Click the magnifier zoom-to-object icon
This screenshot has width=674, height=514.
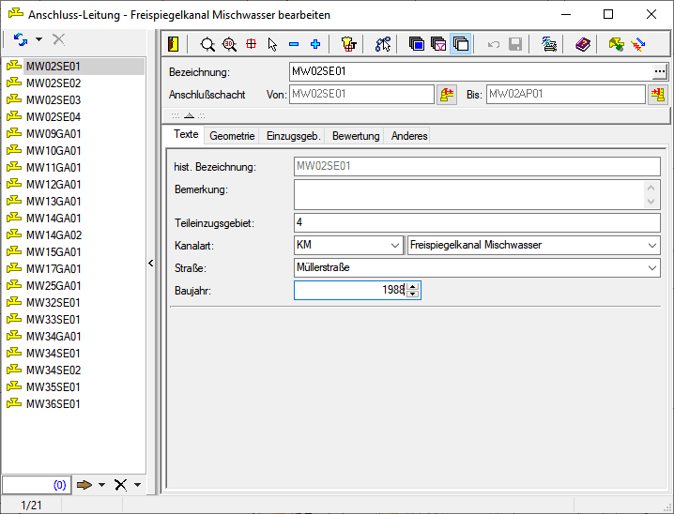click(x=207, y=44)
